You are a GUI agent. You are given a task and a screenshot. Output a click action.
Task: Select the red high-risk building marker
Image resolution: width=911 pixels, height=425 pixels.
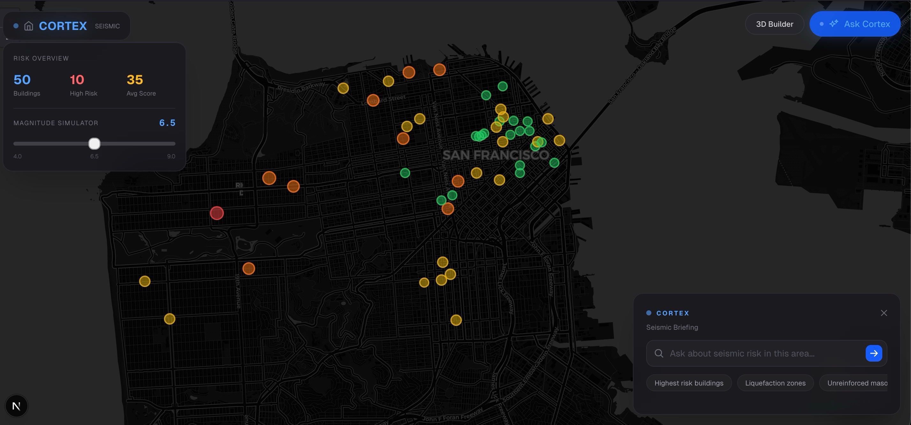217,213
